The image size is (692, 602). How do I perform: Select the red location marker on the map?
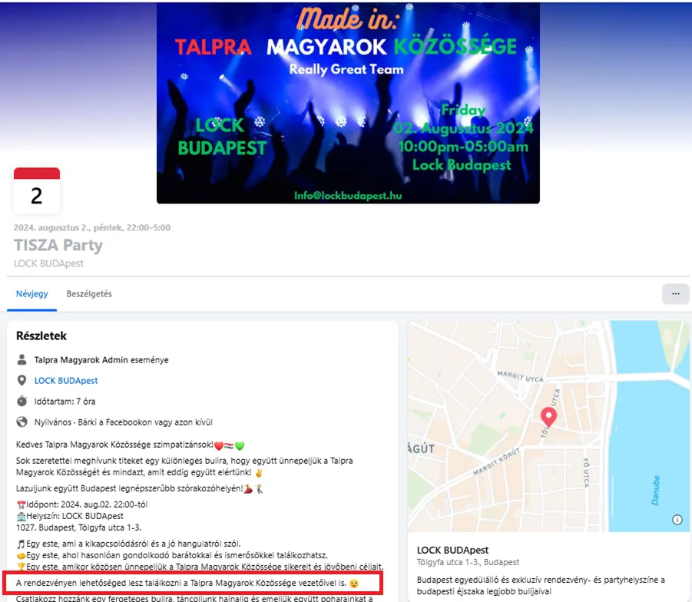[548, 417]
